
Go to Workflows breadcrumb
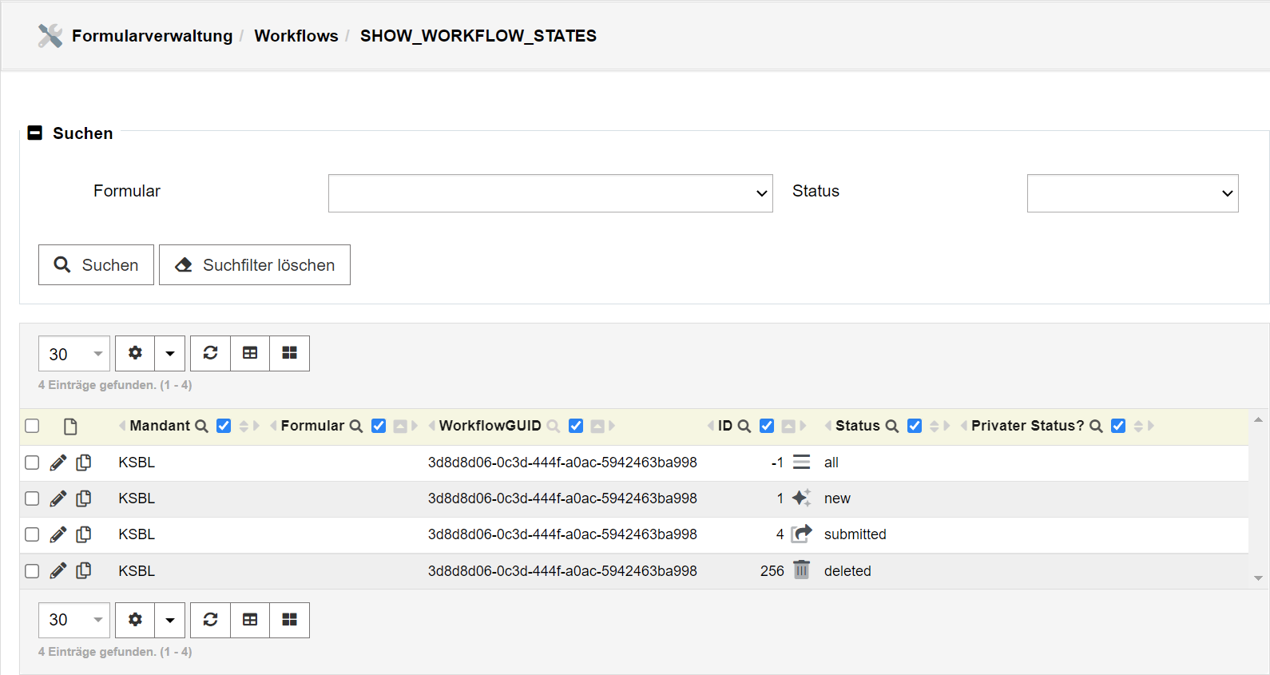tap(296, 36)
